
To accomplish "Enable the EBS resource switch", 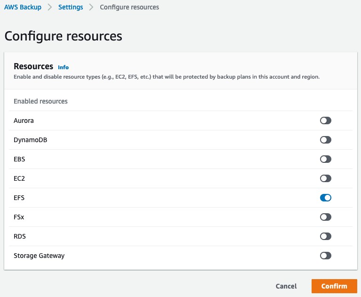I will (325, 159).
